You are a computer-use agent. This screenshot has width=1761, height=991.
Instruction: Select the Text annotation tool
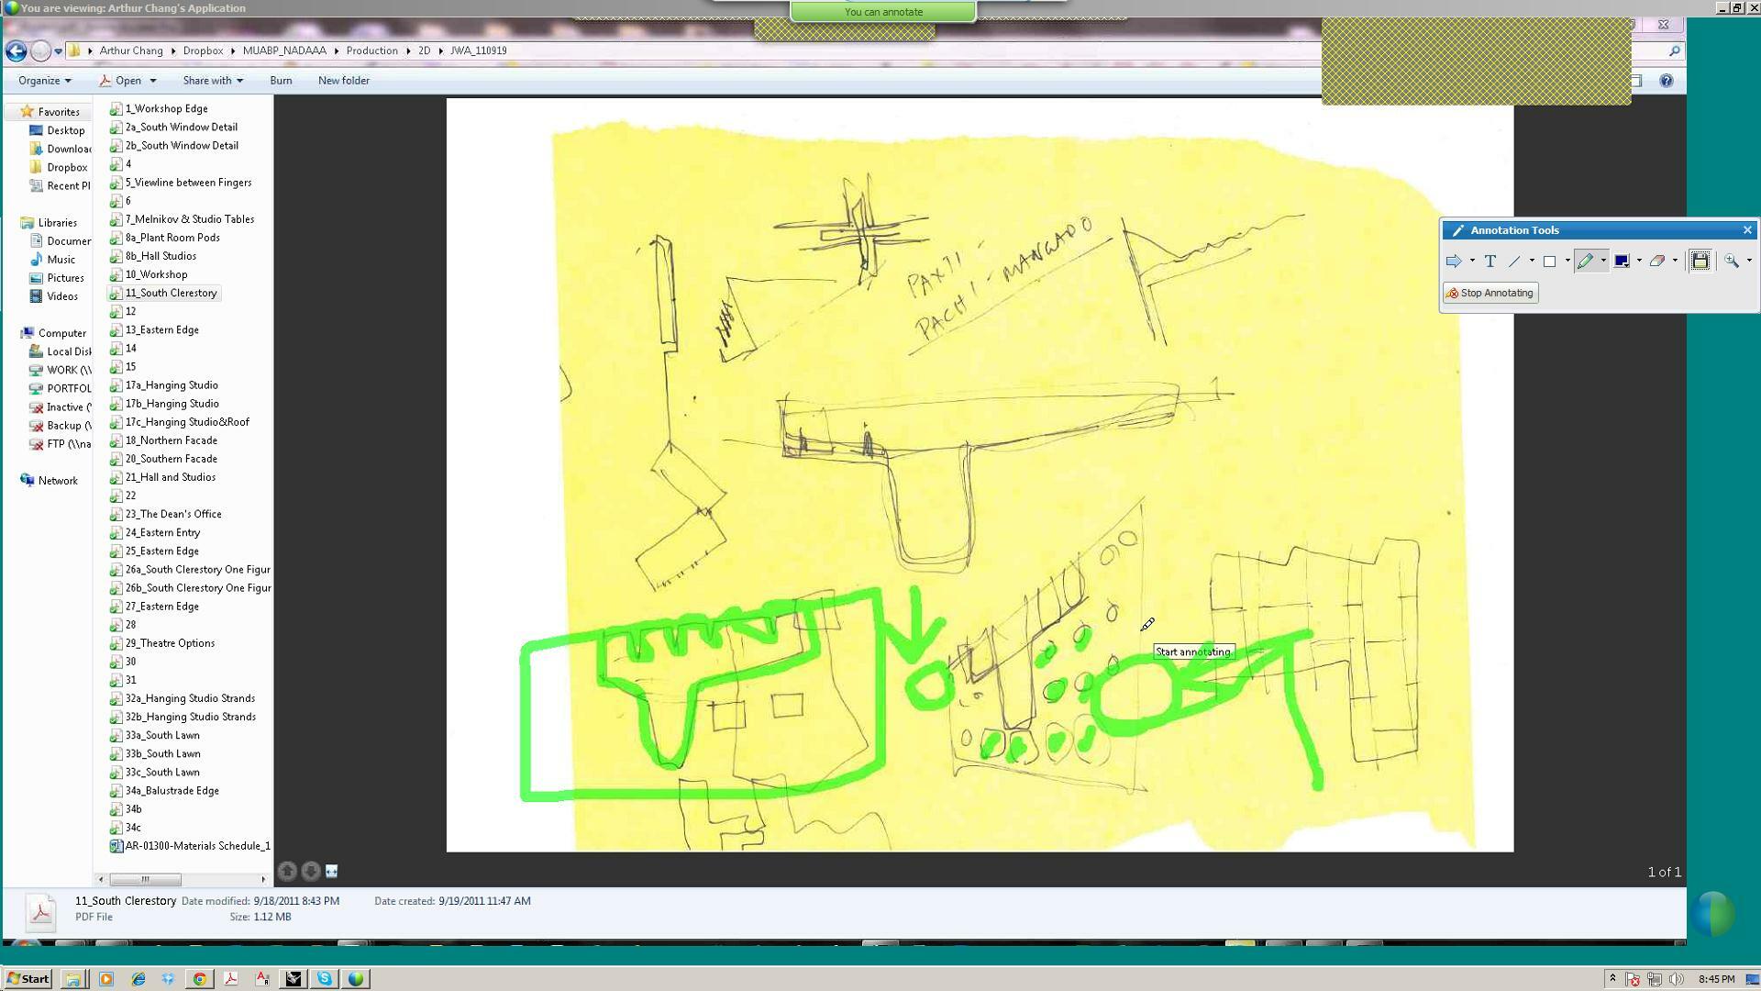(1490, 262)
